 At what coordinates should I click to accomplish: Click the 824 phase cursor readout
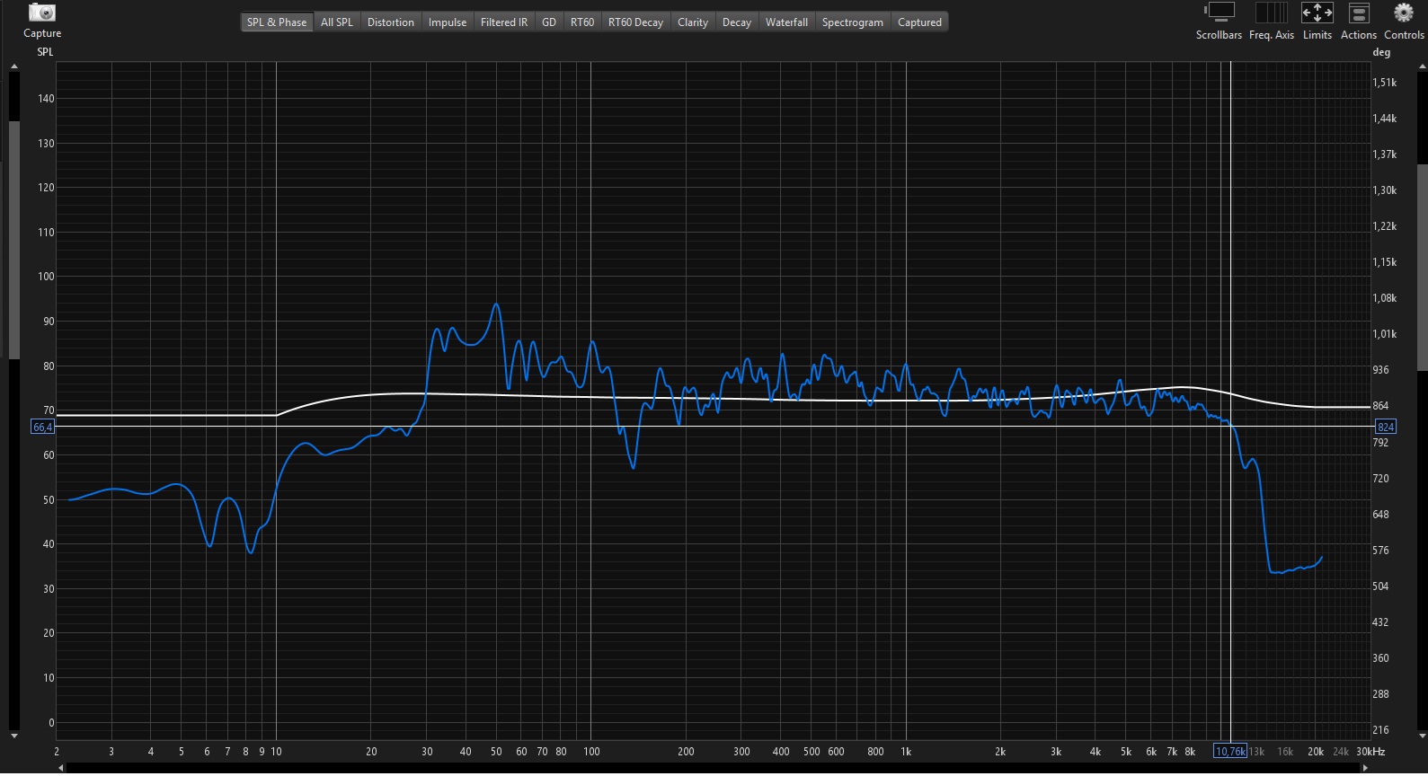tap(1386, 427)
